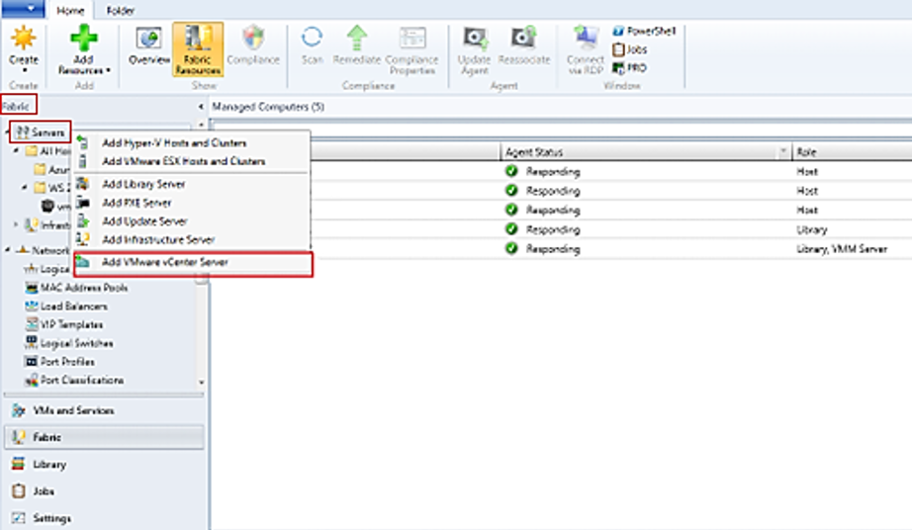Open PowerShell from the ribbon
This screenshot has width=912, height=530.
tap(644, 31)
